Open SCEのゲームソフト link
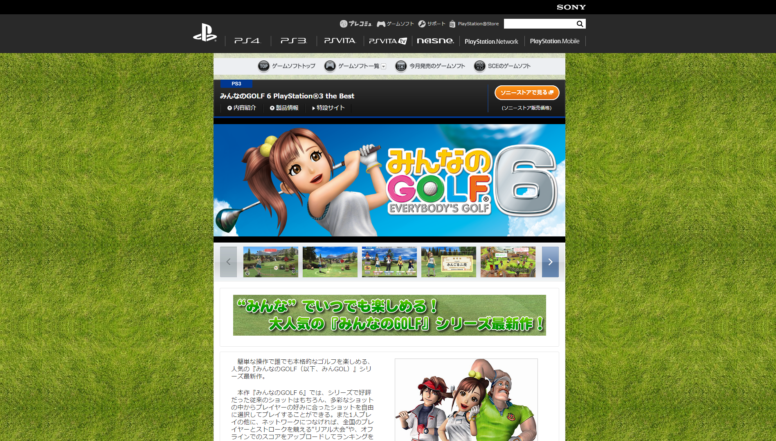The image size is (776, 441). coord(509,66)
